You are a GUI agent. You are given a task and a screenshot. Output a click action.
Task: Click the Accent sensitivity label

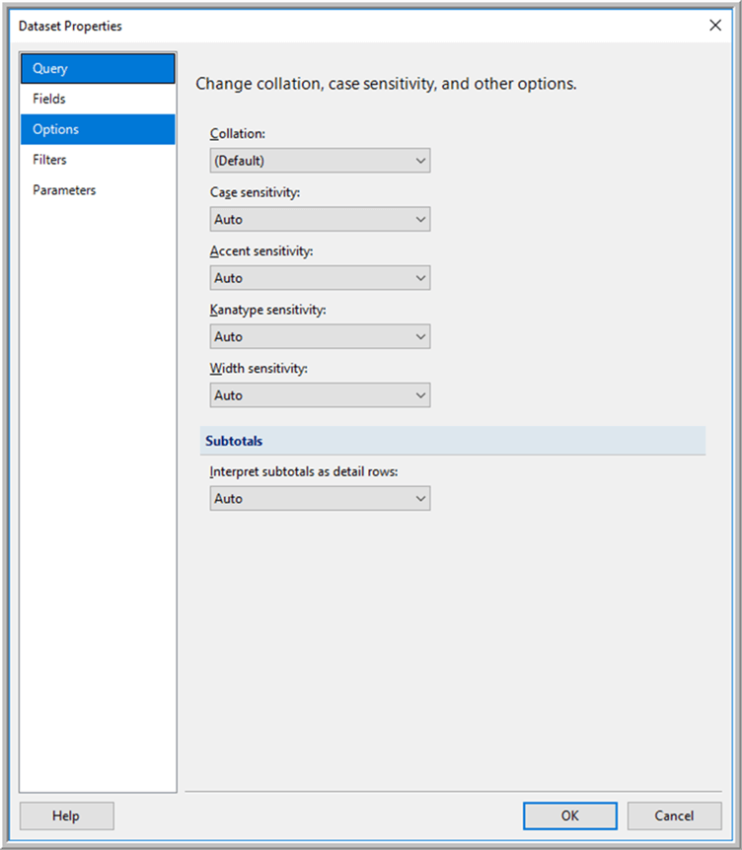coord(261,251)
